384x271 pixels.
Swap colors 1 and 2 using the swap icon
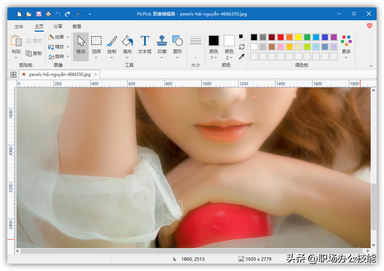[x=242, y=46]
